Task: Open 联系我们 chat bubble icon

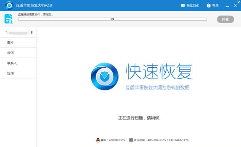Action: point(183,6)
